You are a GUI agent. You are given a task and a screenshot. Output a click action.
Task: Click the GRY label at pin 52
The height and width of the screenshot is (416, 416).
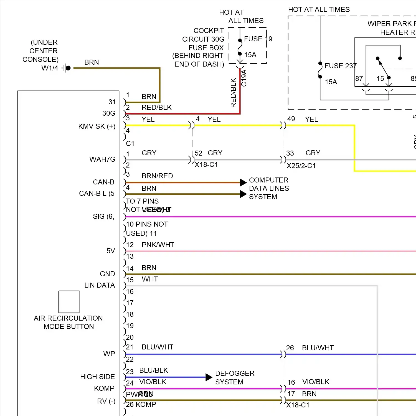215,153
